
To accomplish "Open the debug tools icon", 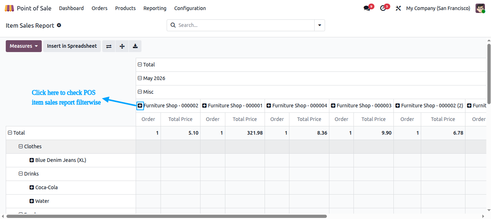I will click(398, 8).
